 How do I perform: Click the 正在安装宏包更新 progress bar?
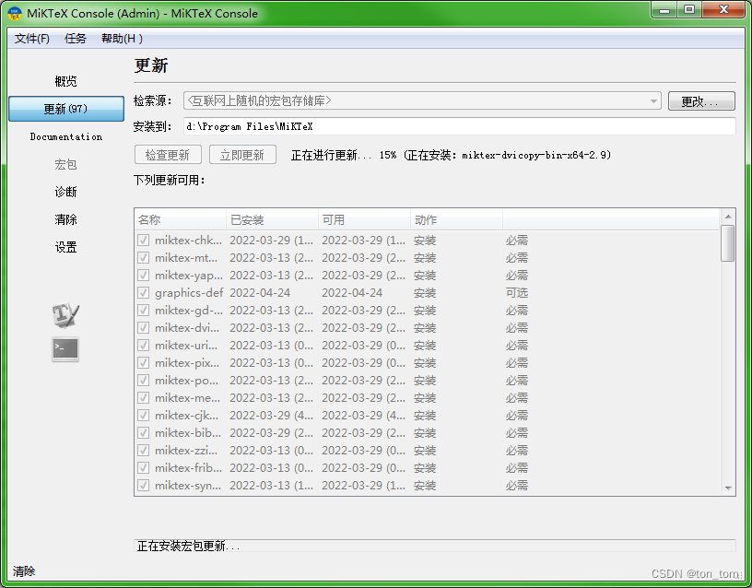pyautogui.click(x=434, y=546)
